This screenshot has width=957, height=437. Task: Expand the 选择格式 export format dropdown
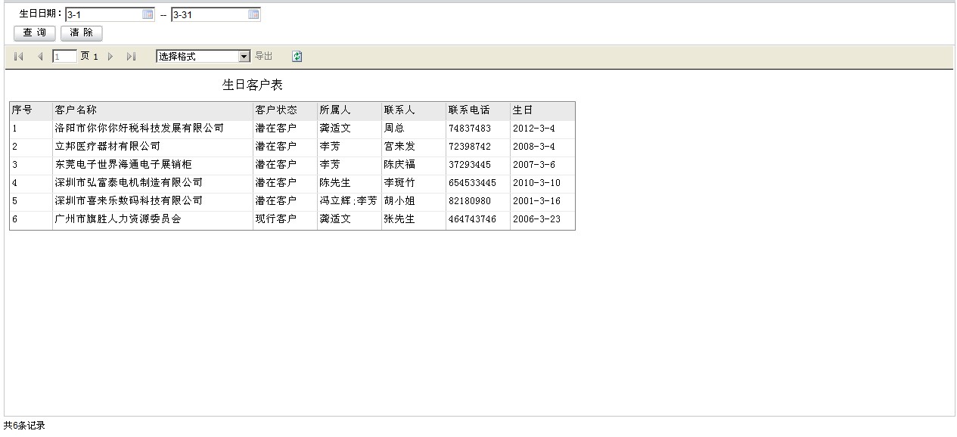click(x=244, y=57)
